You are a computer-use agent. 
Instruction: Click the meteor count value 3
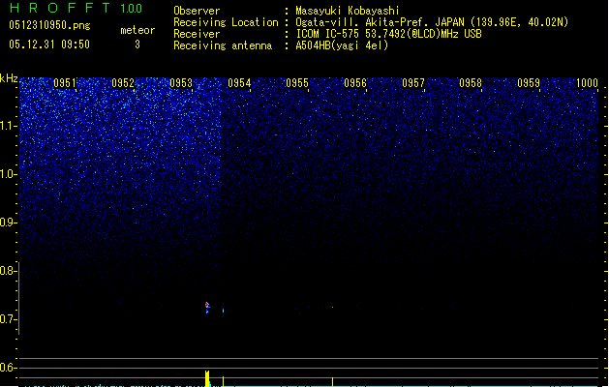(137, 45)
